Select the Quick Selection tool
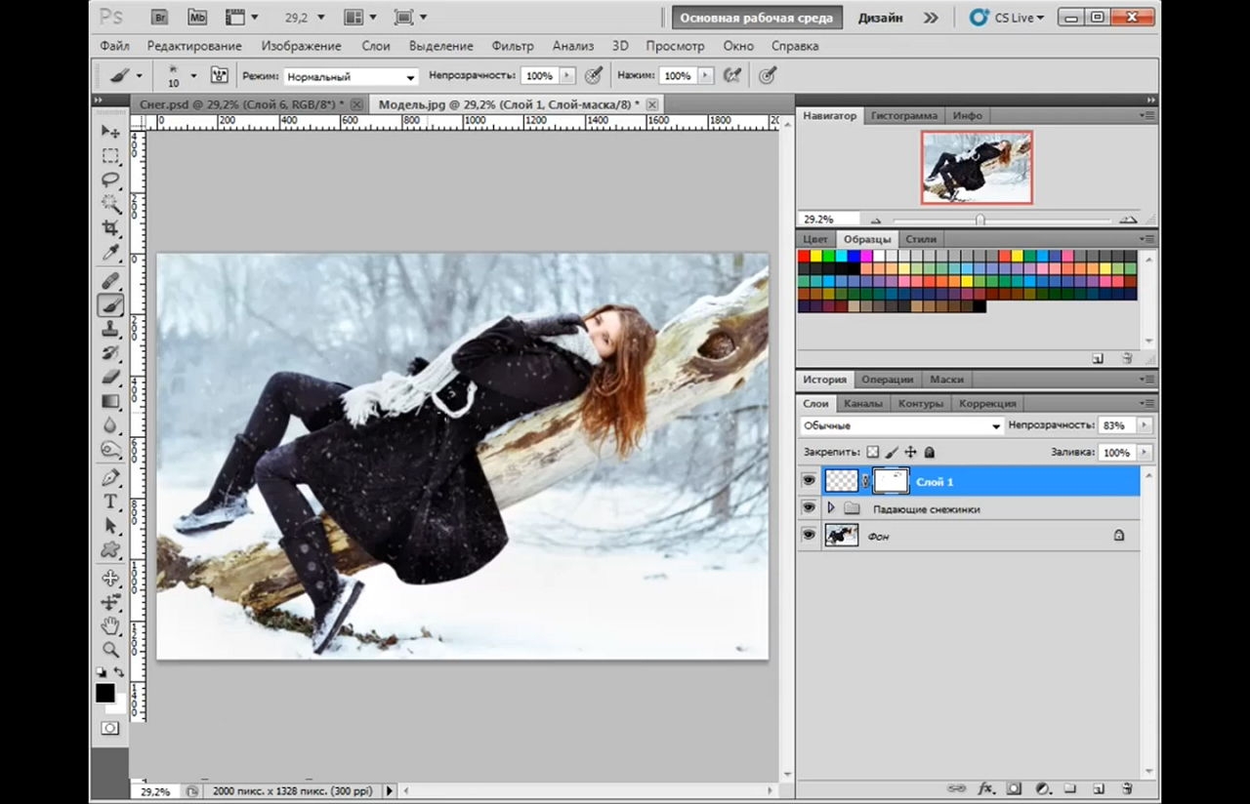 pyautogui.click(x=110, y=205)
